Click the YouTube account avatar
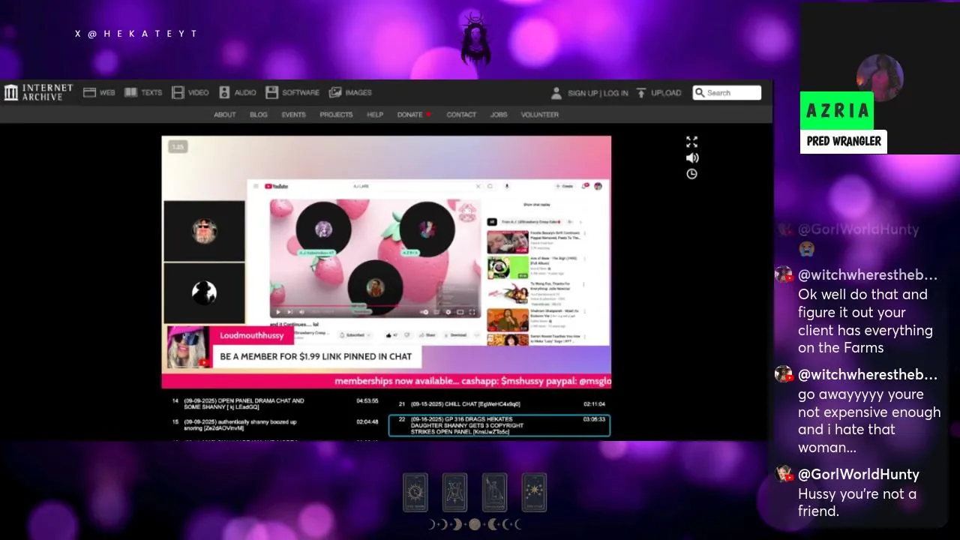This screenshot has width=960, height=540. 598,186
